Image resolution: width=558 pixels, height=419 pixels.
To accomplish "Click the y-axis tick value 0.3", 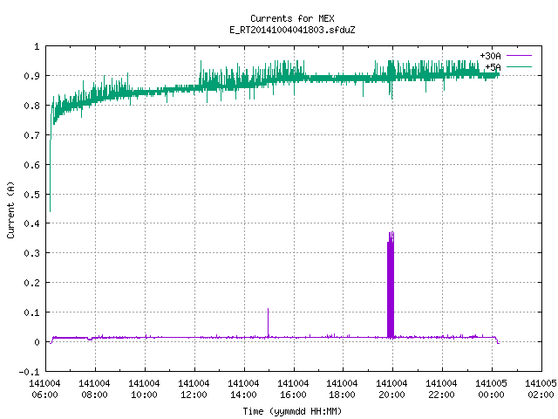I will [x=31, y=253].
